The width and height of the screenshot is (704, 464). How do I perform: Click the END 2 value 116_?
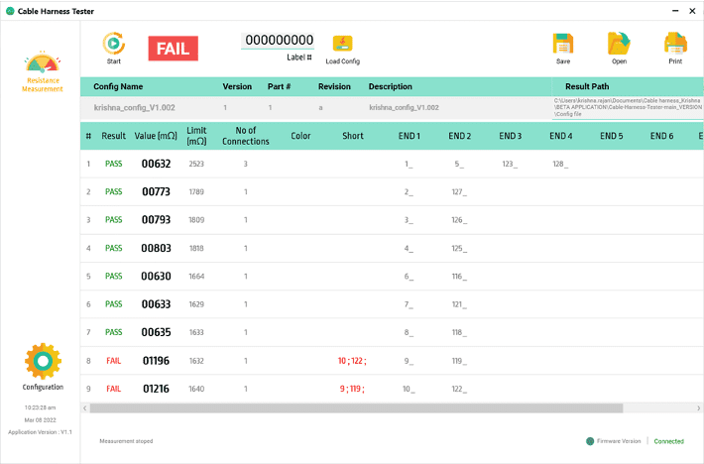coord(459,276)
